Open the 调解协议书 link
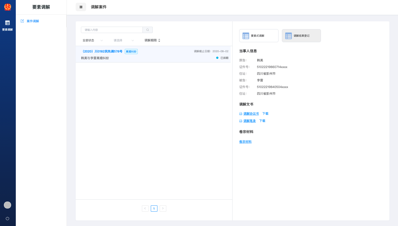398x226 pixels. pyautogui.click(x=251, y=114)
